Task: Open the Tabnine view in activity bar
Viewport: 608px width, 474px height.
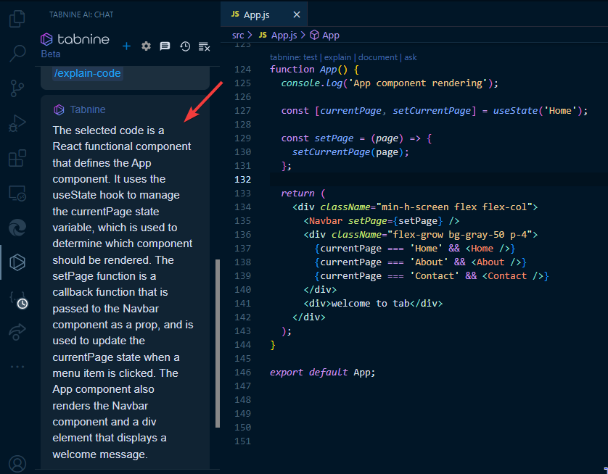Action: coord(17,262)
